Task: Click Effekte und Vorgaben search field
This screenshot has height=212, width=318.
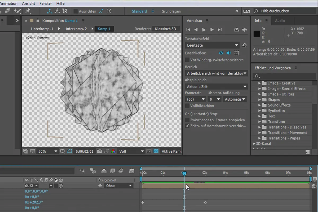Action: pyautogui.click(x=284, y=76)
